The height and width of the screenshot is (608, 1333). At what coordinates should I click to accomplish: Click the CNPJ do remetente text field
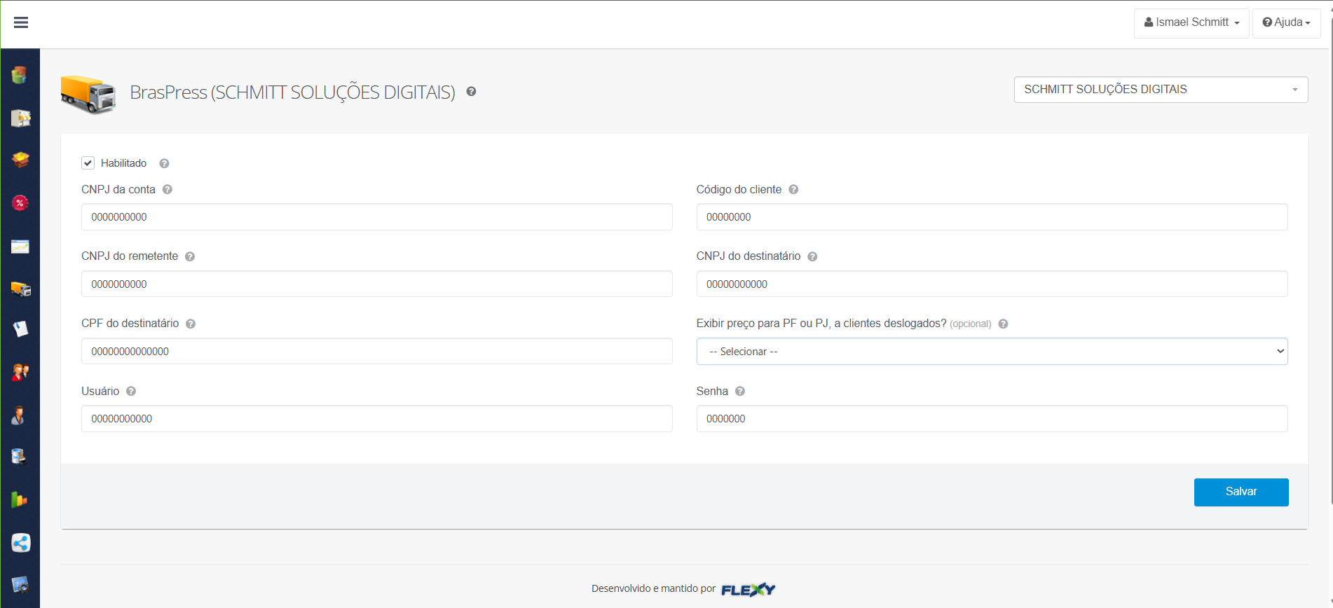tap(376, 284)
